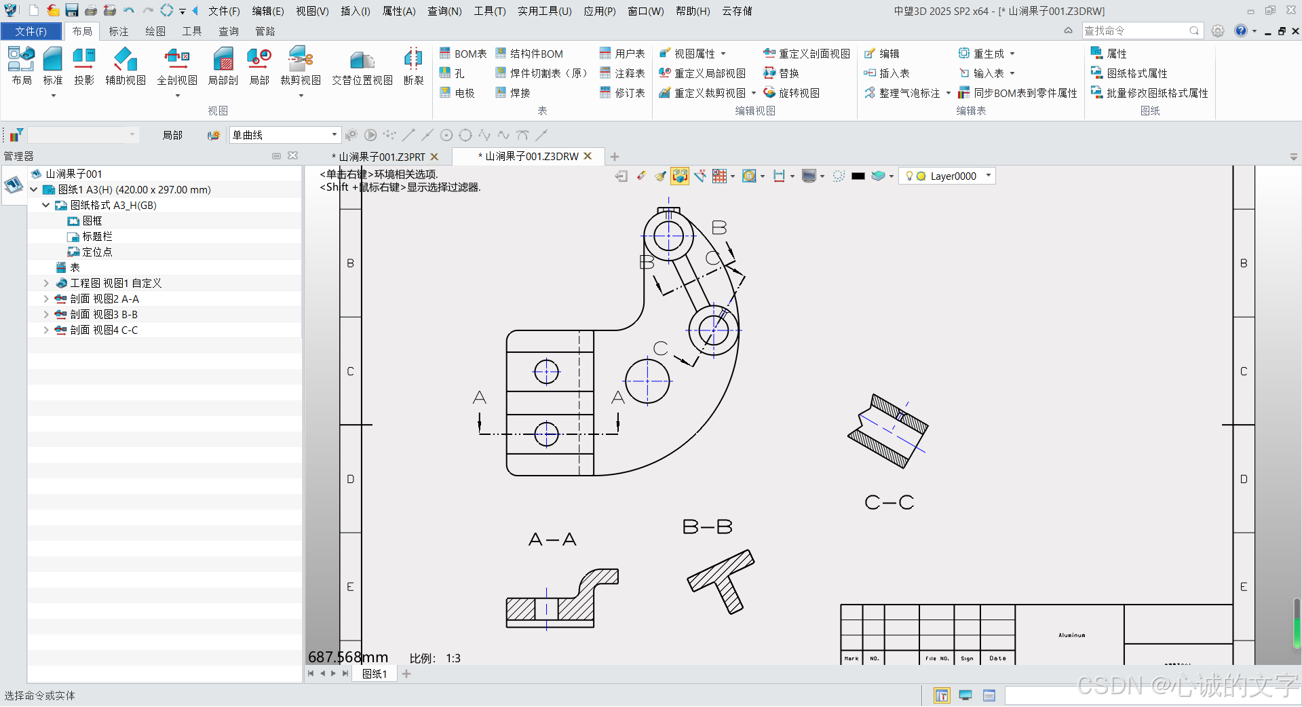
Task: Expand the 剖面 视图4 C-C node
Action: pos(46,330)
